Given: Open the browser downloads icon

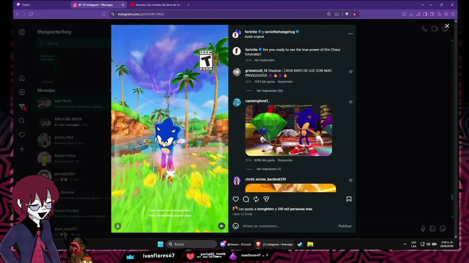Looking at the screenshot, I should 411,14.
